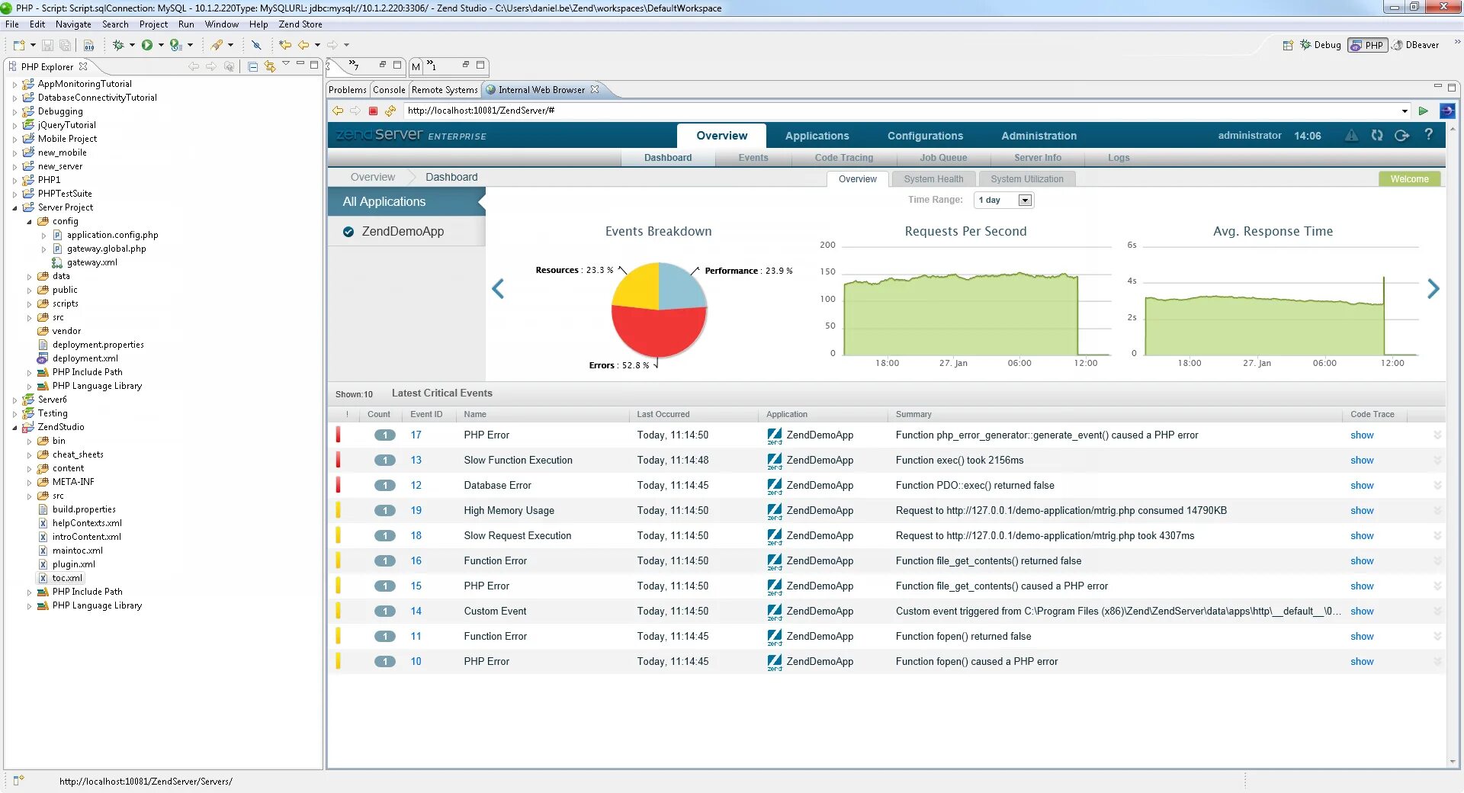Open event ID 19 link
The width and height of the screenshot is (1464, 793).
pos(416,511)
